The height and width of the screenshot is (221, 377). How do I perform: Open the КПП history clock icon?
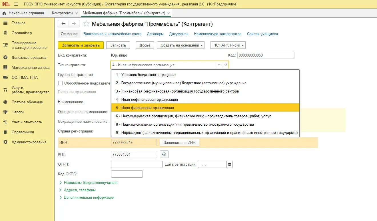pos(164,154)
